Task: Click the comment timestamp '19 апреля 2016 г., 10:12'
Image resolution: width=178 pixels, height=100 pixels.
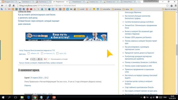Action: pos(39,78)
